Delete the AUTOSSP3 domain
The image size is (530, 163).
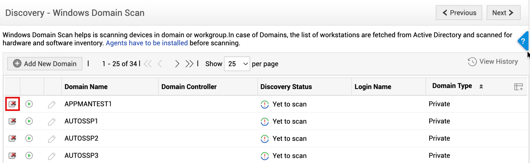[12, 156]
